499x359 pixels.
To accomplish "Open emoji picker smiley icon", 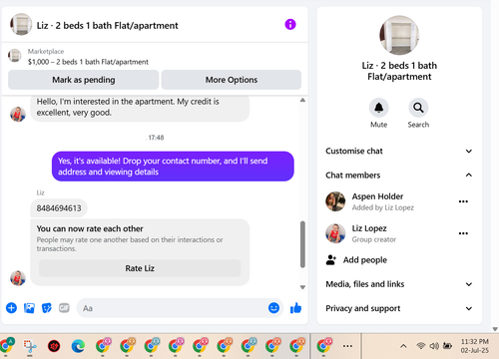I will point(273,308).
